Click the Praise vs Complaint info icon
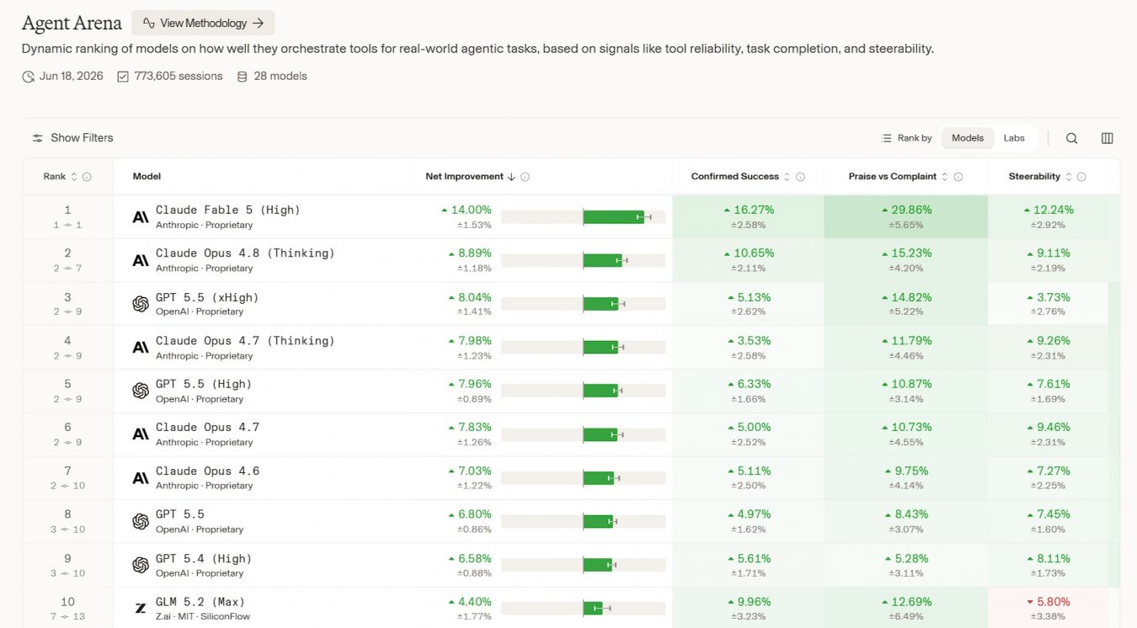Screen dimensions: 1137x628 point(958,177)
